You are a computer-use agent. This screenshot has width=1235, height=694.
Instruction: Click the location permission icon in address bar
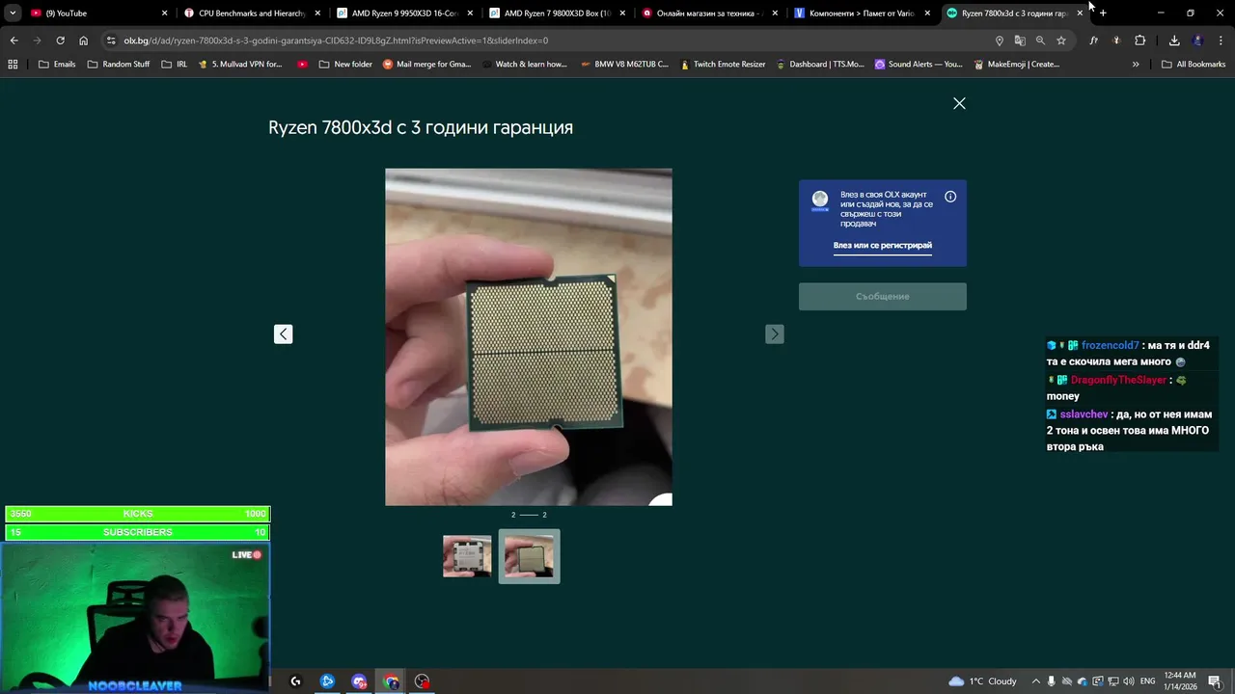coord(1000,40)
